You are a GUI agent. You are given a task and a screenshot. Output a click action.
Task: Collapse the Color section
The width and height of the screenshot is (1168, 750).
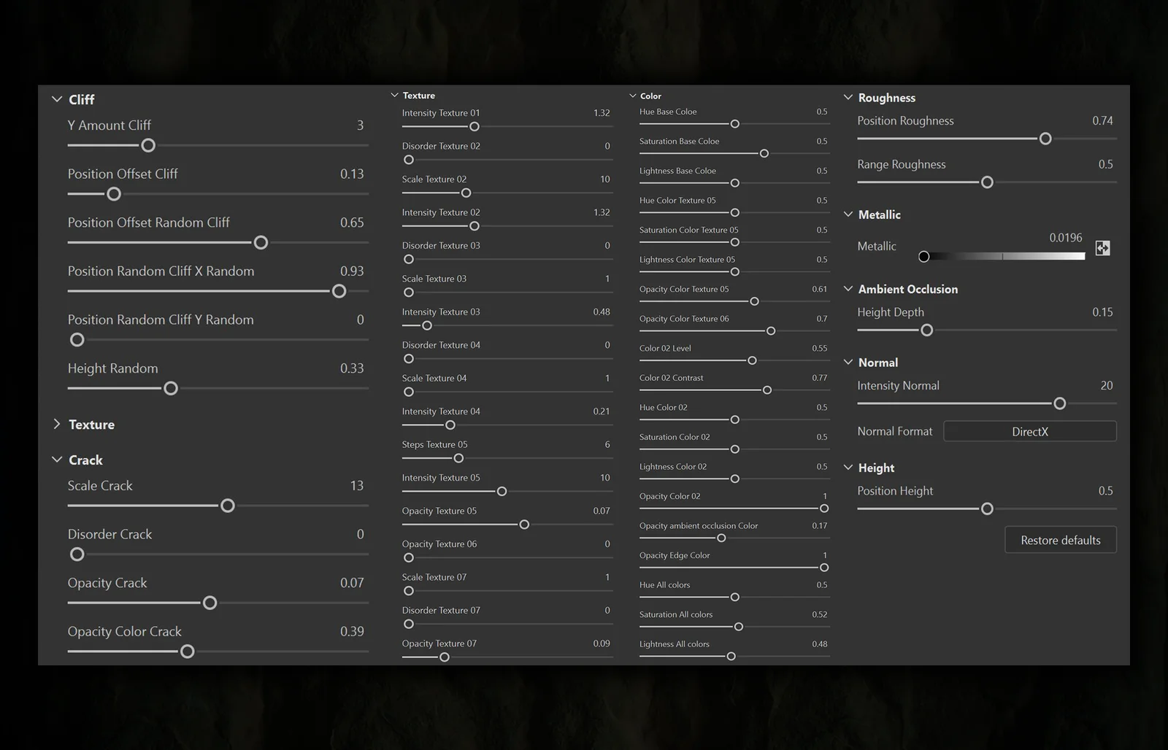[x=632, y=95]
